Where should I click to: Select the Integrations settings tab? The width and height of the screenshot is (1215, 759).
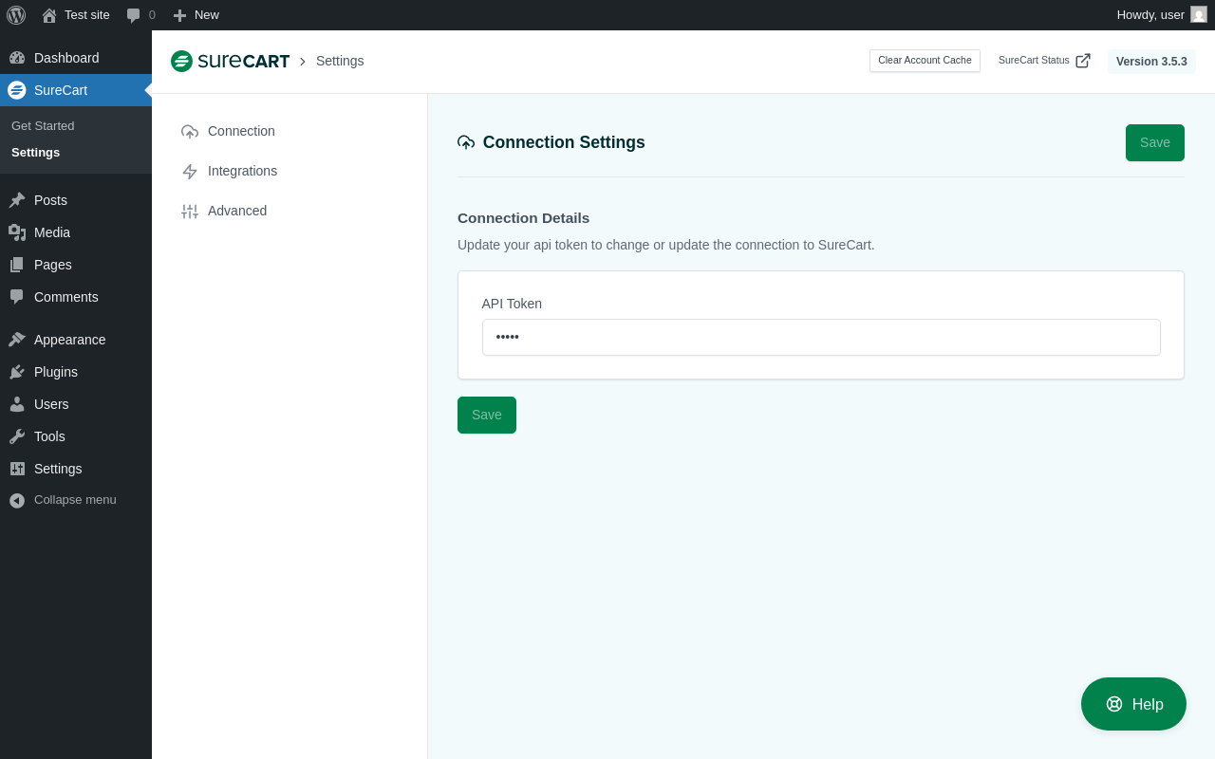pos(242,171)
